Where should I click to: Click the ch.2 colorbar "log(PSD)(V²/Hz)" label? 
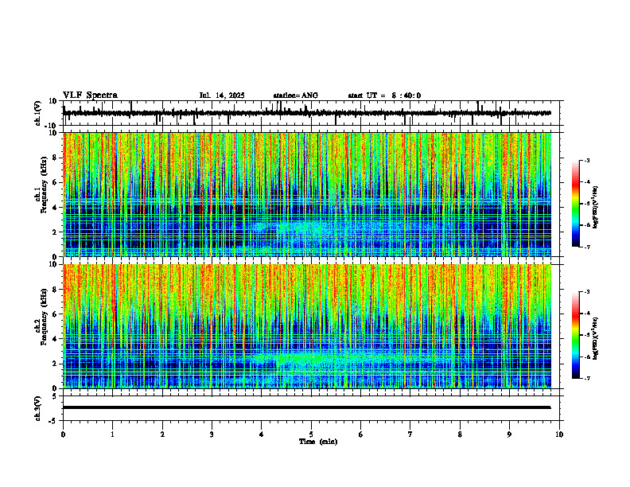coord(596,338)
